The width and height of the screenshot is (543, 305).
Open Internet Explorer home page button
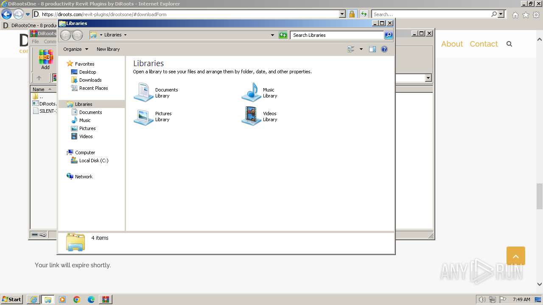point(515,15)
